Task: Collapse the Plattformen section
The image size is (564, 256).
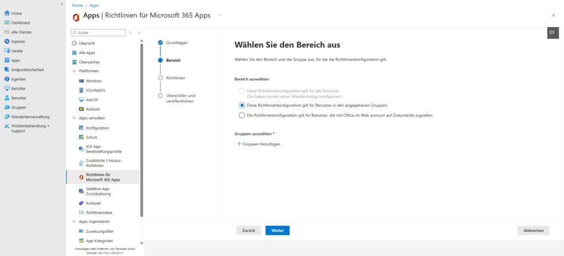Action: pyautogui.click(x=74, y=71)
